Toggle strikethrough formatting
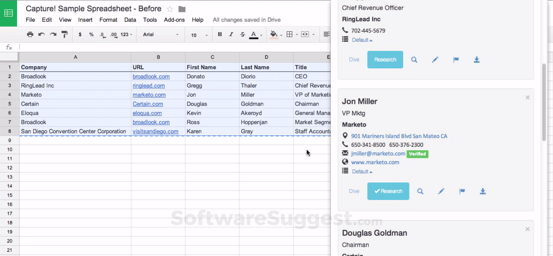Screen dimensions: 553x256 242,34
